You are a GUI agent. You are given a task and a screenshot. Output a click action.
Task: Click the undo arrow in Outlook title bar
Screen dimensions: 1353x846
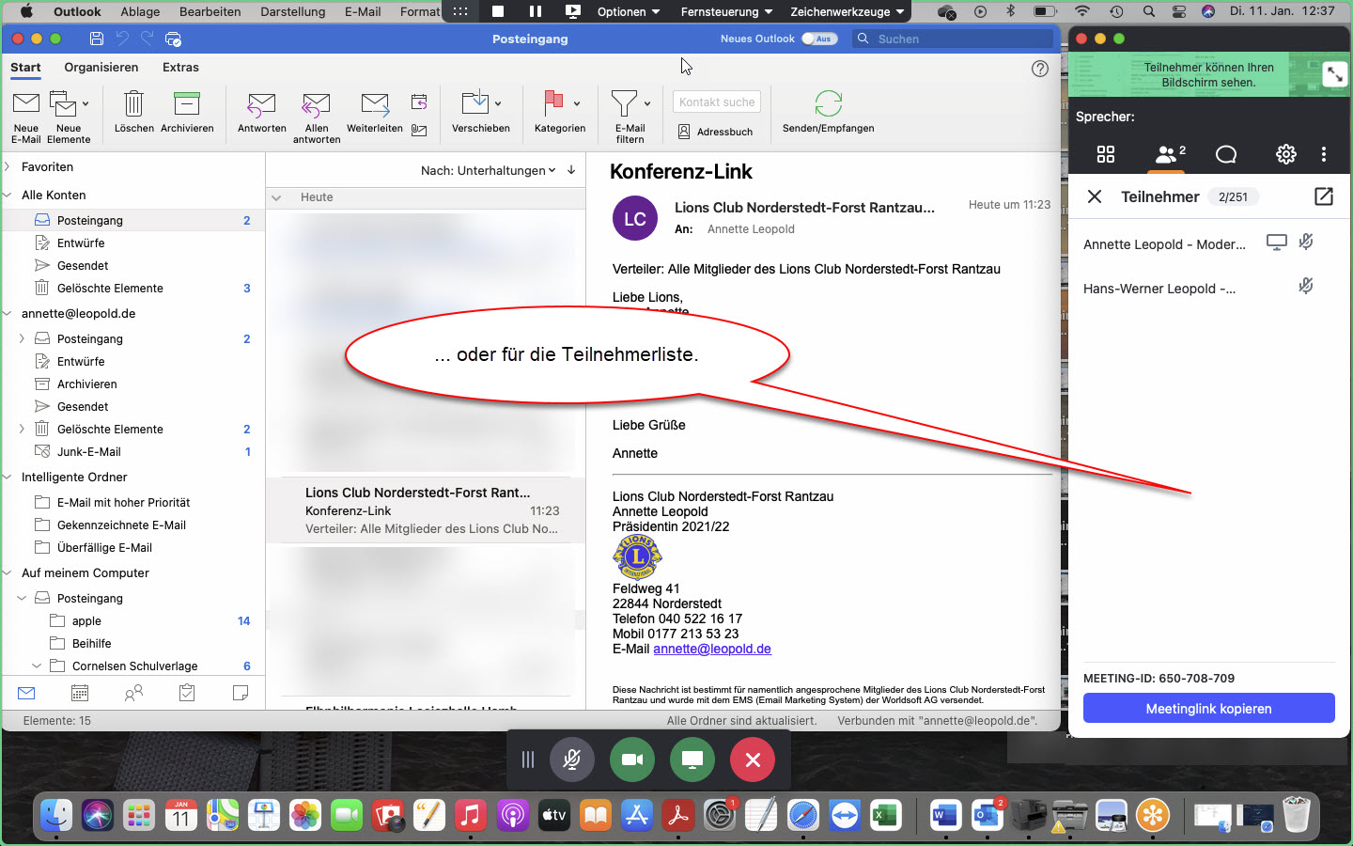tap(122, 39)
